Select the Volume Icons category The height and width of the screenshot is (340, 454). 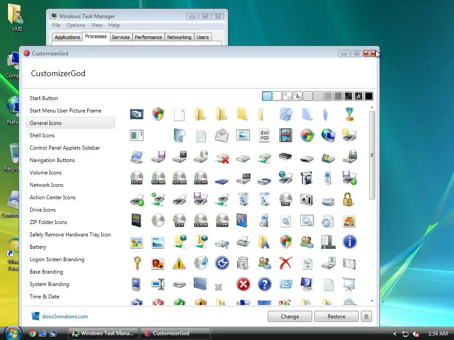(x=46, y=173)
